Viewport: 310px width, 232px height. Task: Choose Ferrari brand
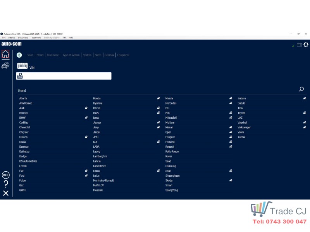click(x=23, y=166)
